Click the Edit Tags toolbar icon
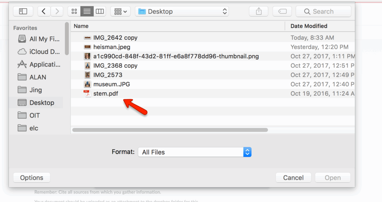This screenshot has height=202, width=382. 282,12
